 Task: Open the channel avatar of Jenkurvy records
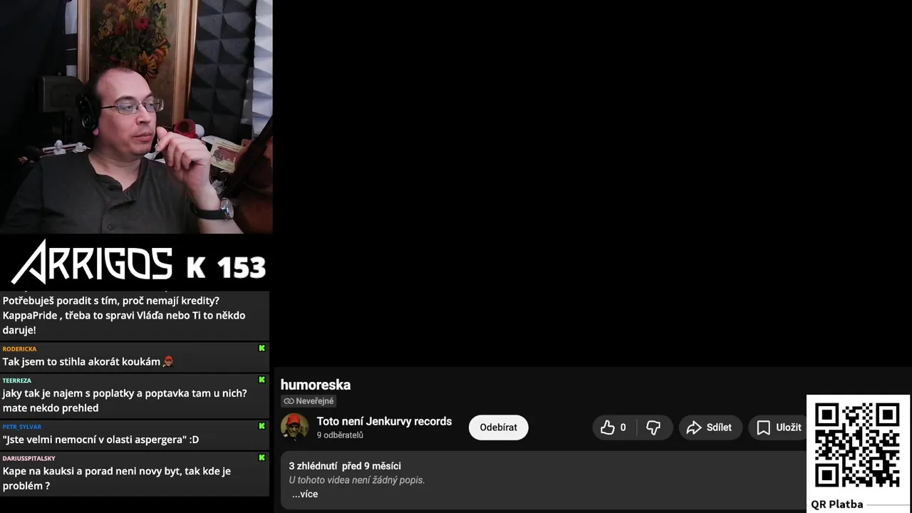coord(294,427)
